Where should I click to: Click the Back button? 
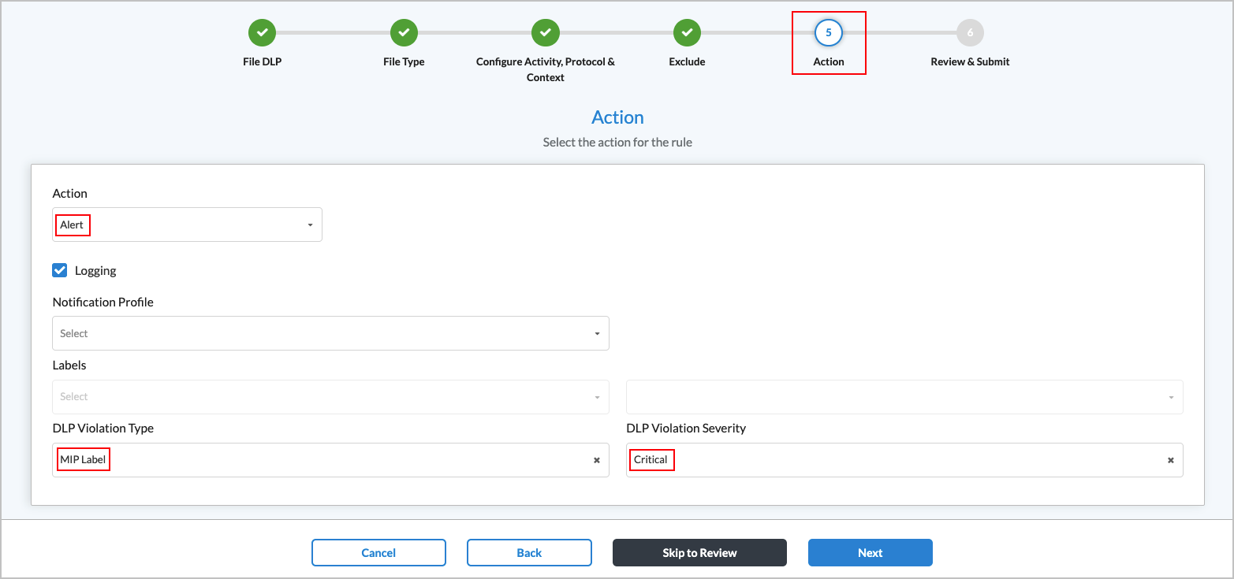(529, 553)
